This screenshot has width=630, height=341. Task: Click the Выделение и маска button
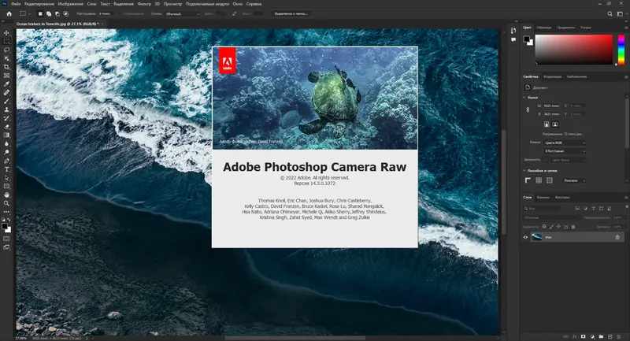291,13
